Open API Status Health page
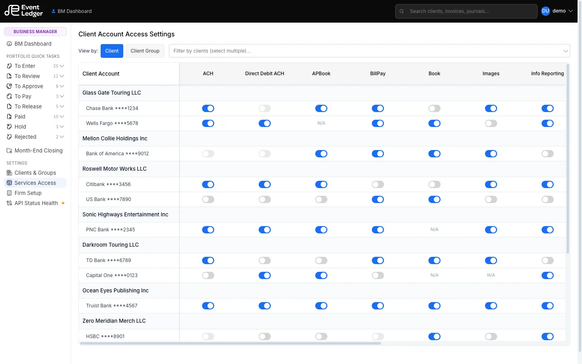This screenshot has height=364, width=582. [35, 203]
